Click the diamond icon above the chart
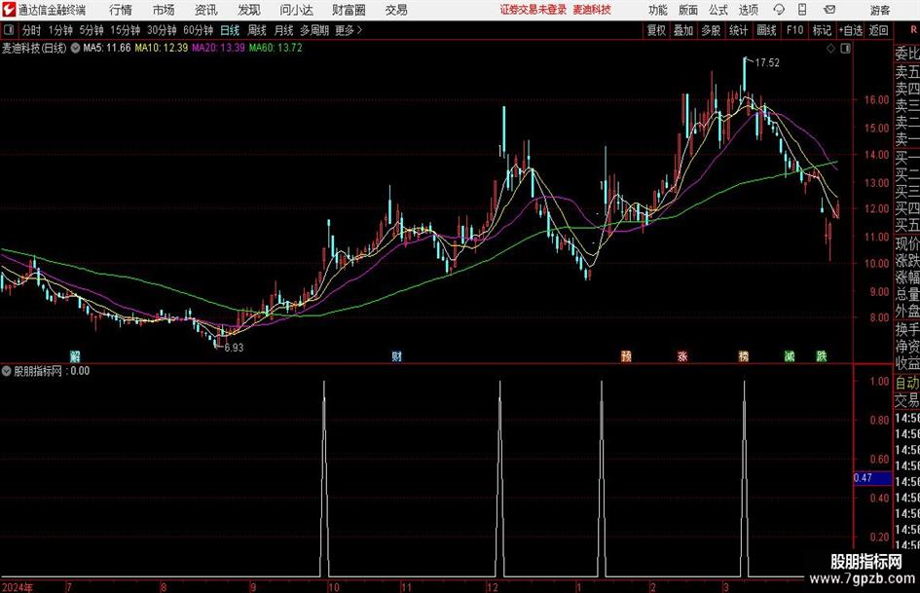Screen dimensions: 920x593 (x=830, y=49)
